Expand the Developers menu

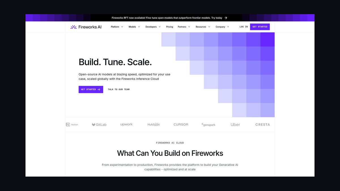[153, 27]
